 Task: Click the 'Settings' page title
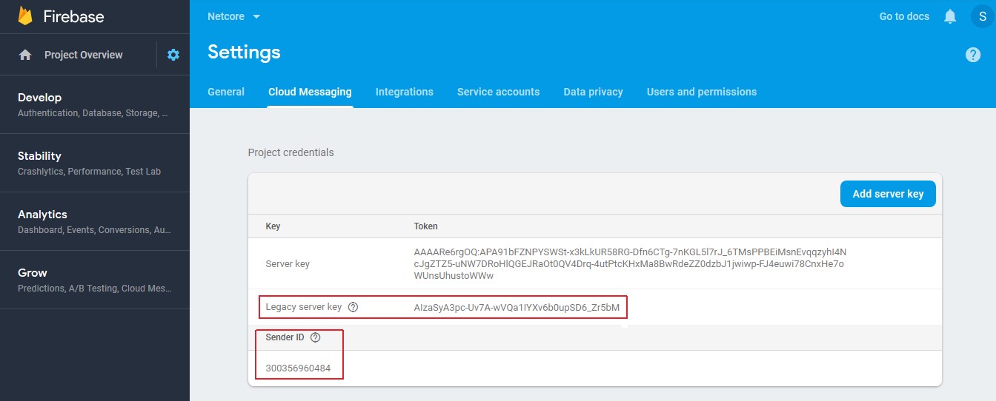click(244, 52)
